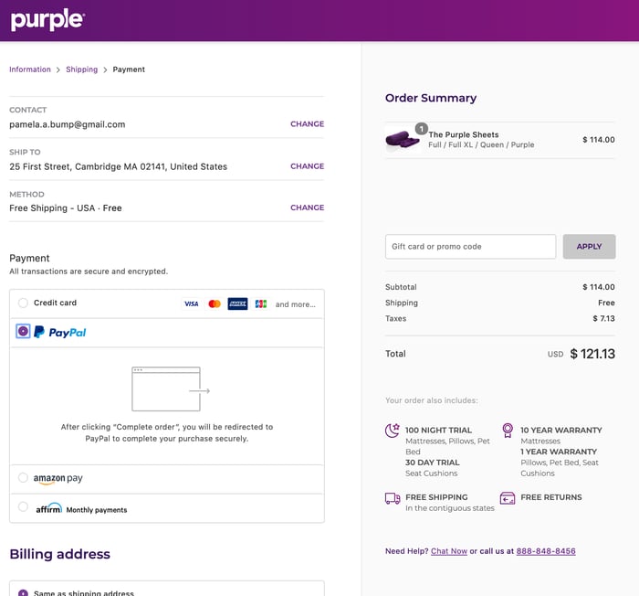Click the JCB card icon
The height and width of the screenshot is (596, 639).
point(261,303)
